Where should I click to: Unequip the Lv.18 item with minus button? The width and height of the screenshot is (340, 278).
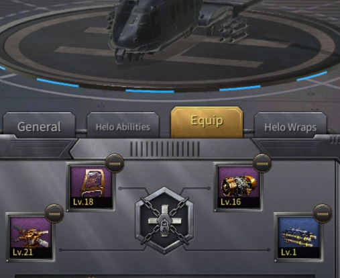pyautogui.click(x=115, y=163)
